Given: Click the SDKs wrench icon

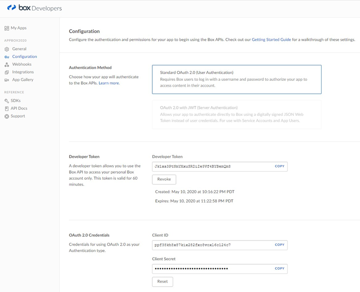Looking at the screenshot, I should (7, 101).
